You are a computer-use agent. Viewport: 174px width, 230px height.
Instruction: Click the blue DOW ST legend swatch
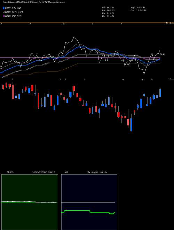[x=3, y=8]
